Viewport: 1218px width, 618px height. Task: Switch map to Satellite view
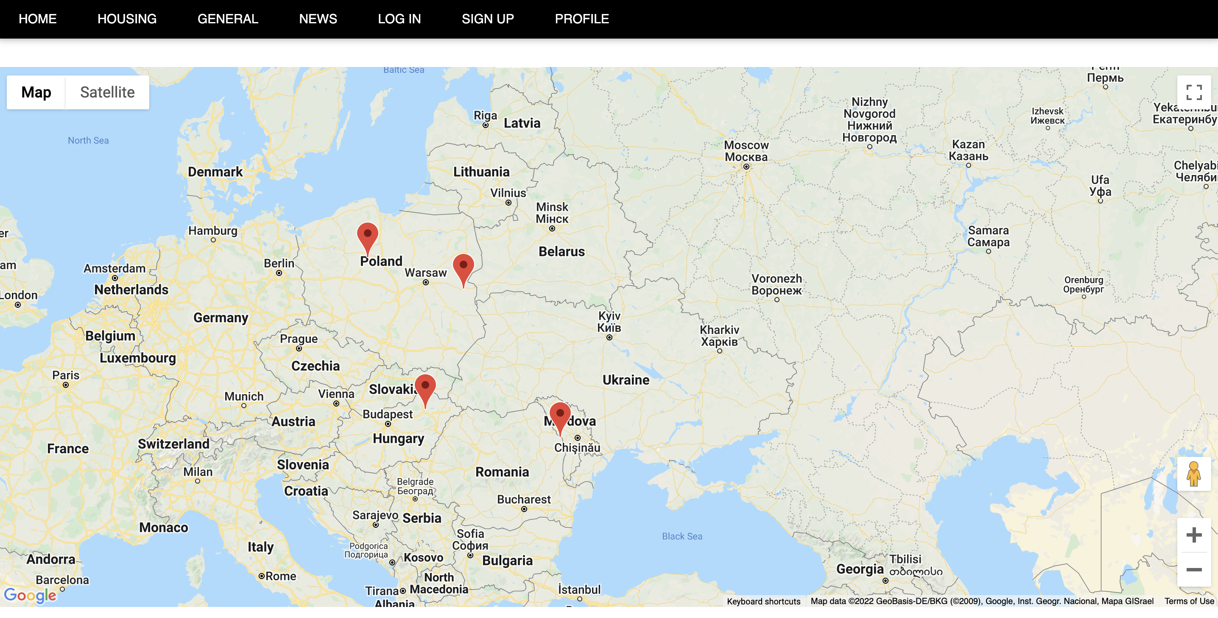click(107, 92)
